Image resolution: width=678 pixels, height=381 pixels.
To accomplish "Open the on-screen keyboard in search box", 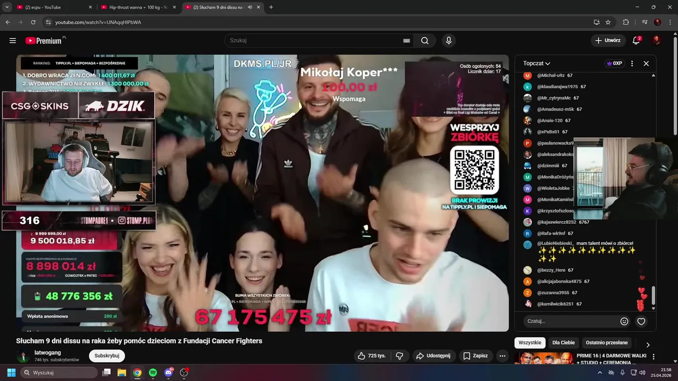I will click(x=406, y=41).
